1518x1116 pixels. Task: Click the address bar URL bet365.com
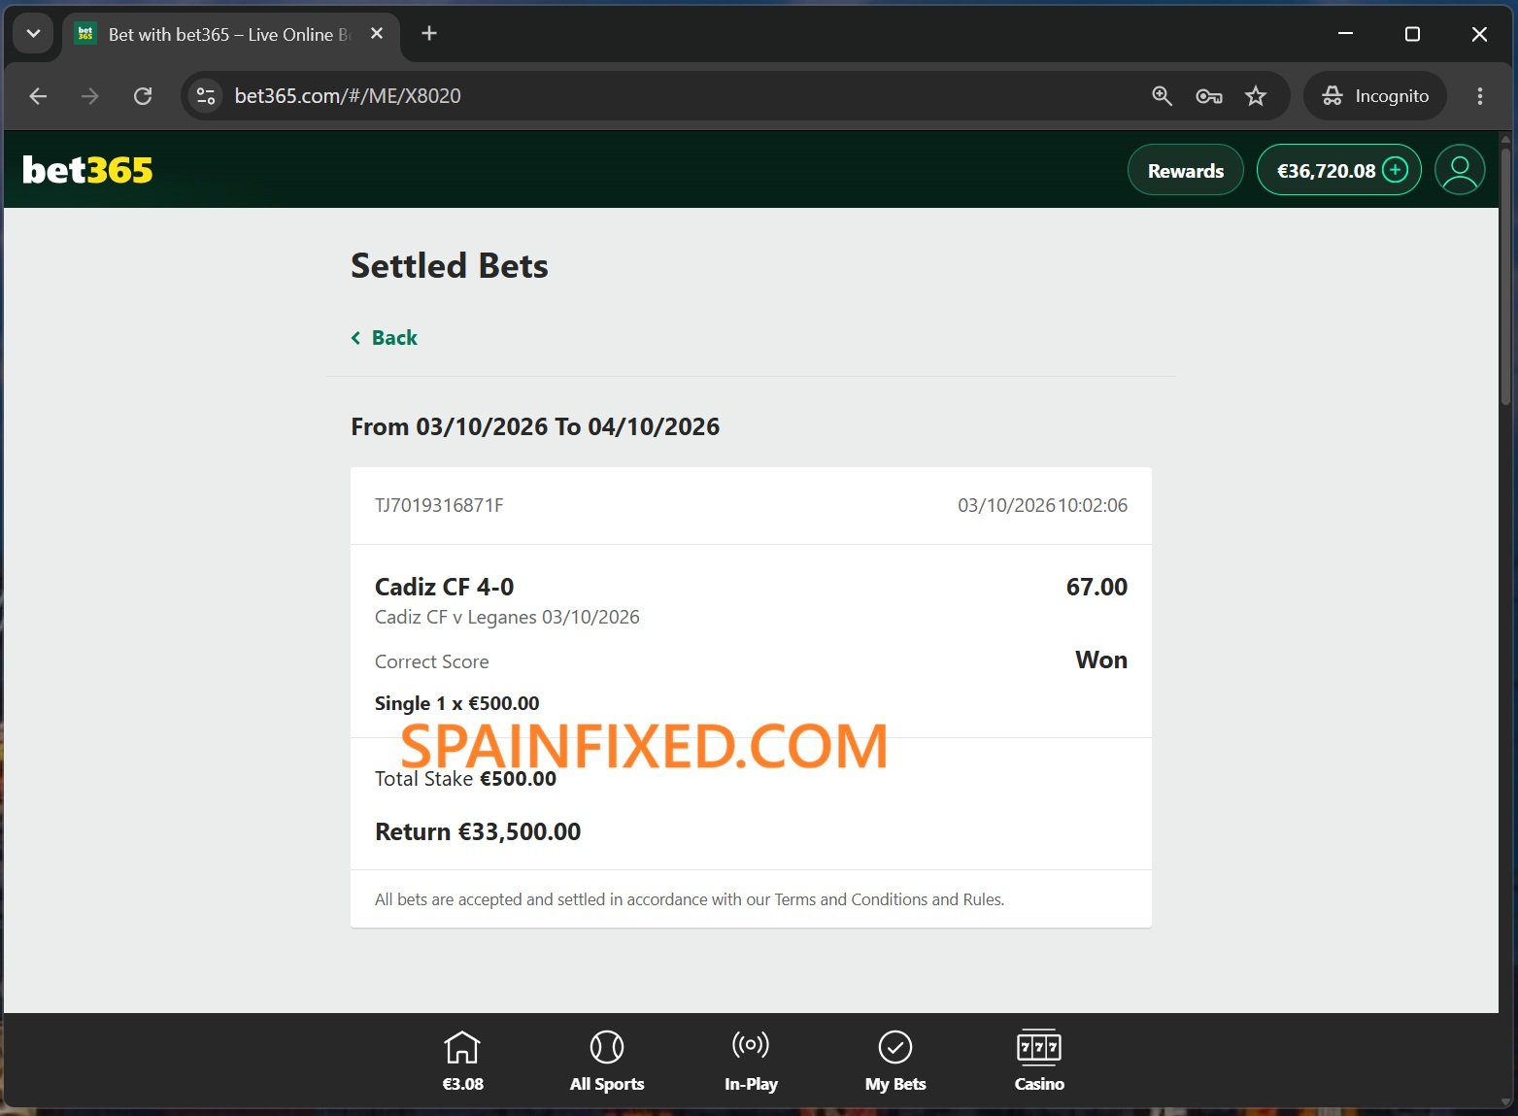point(348,96)
